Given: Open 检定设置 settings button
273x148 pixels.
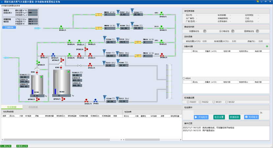Looking at the screenshot, I should 219,117.
